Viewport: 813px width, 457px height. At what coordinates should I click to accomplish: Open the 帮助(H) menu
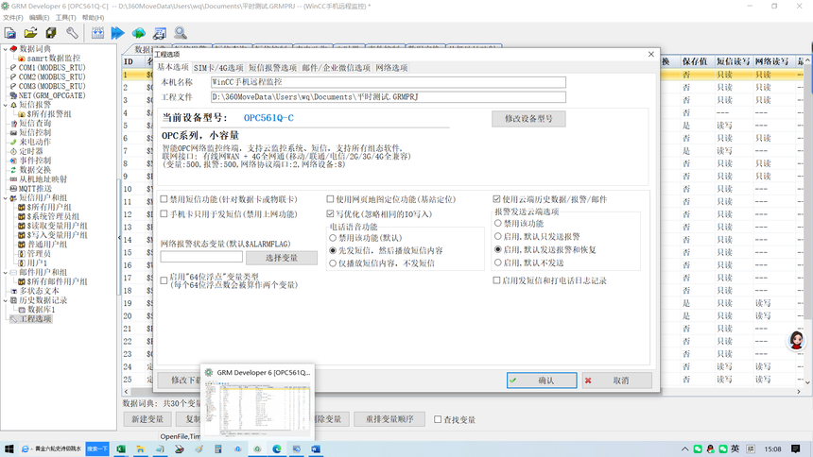(93, 18)
